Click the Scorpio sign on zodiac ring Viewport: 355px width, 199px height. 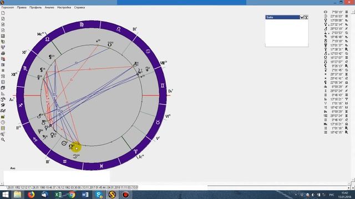(x=25, y=69)
